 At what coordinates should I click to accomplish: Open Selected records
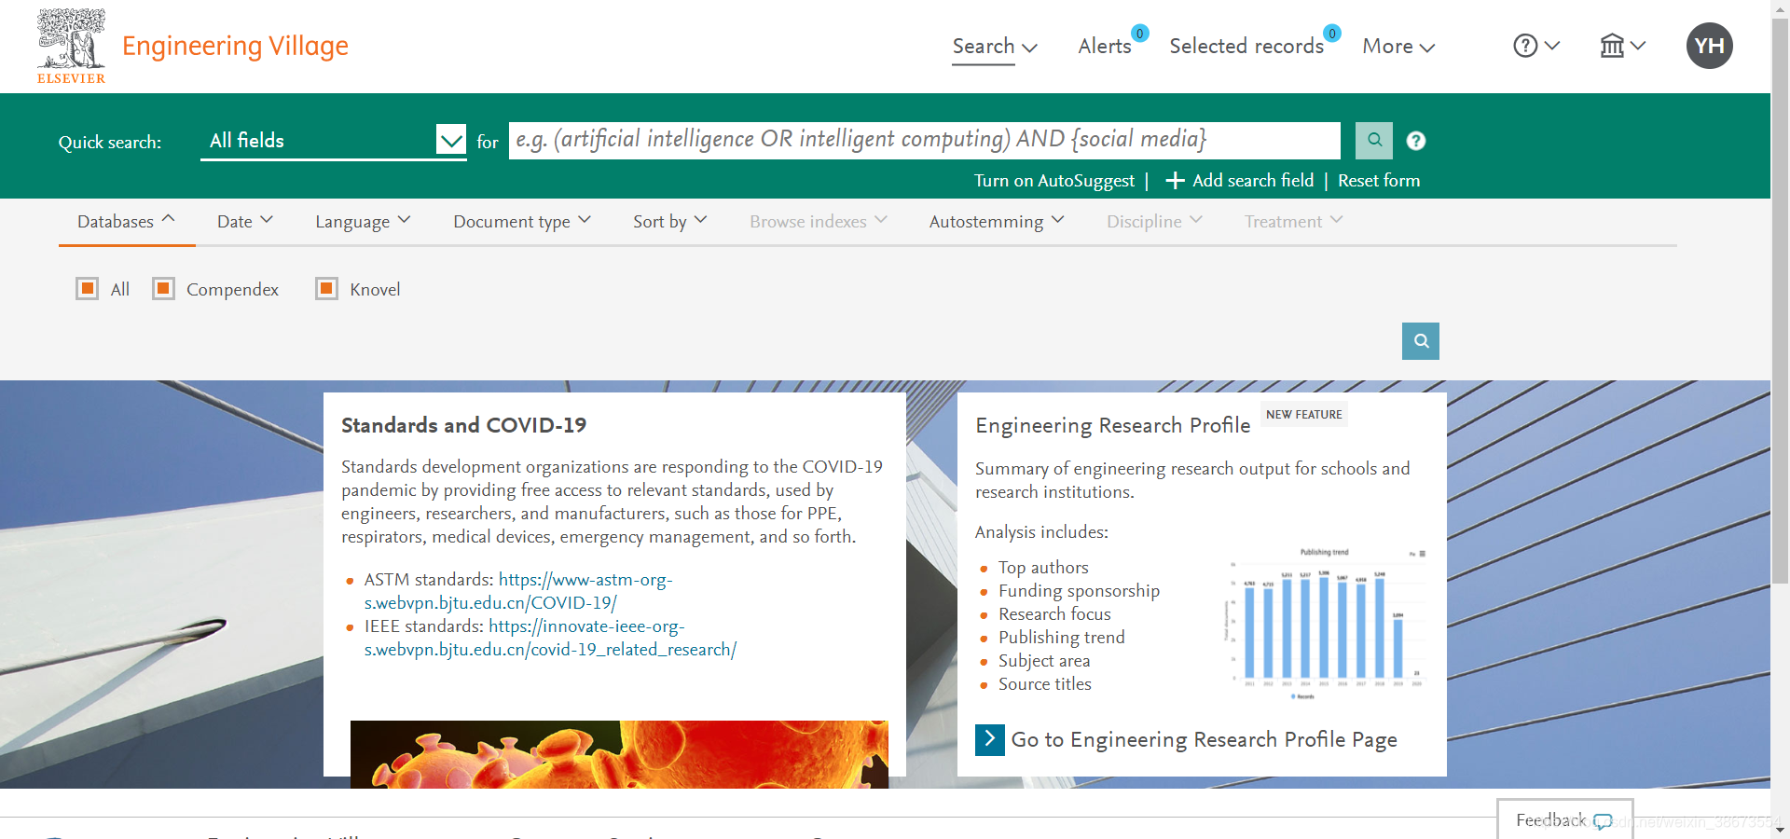click(1246, 47)
